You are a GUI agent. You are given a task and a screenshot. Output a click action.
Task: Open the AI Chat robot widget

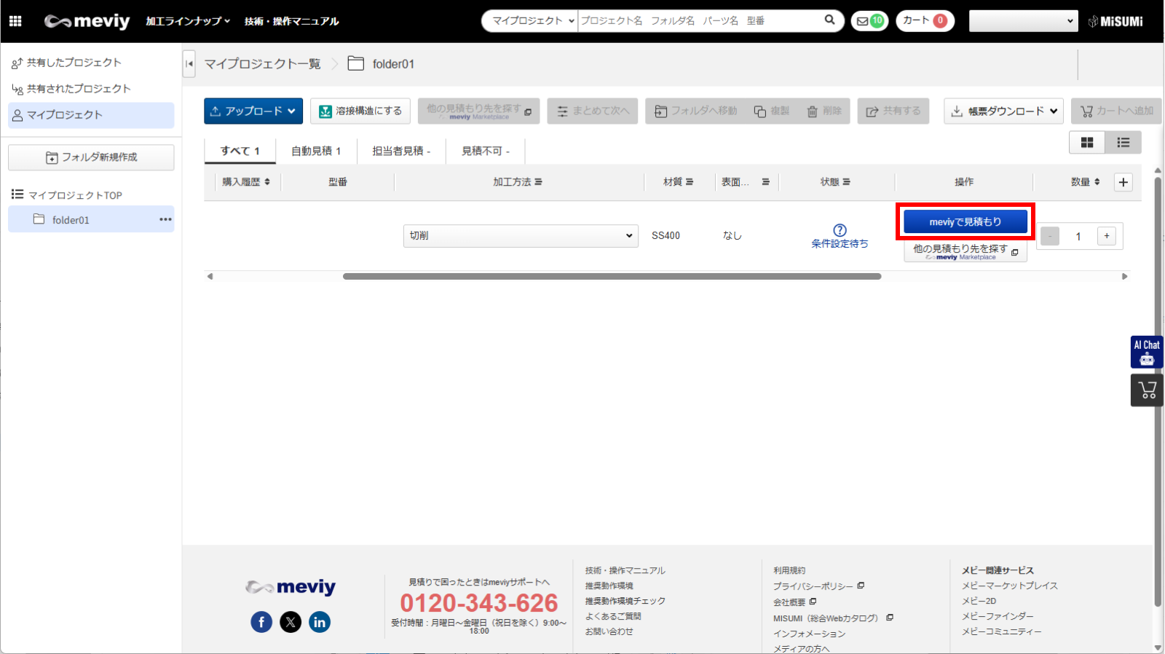[x=1146, y=352]
